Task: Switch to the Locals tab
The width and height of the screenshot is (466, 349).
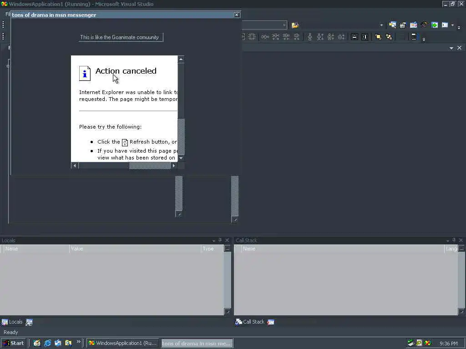Action: [12, 322]
